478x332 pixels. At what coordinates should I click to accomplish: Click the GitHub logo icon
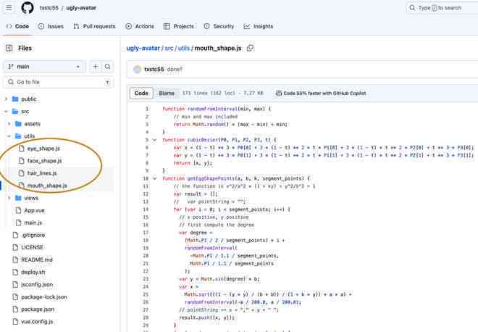pyautogui.click(x=28, y=8)
